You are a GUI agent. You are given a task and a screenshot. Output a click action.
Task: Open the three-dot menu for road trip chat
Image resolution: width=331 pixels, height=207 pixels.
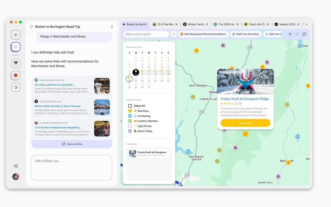112,27
